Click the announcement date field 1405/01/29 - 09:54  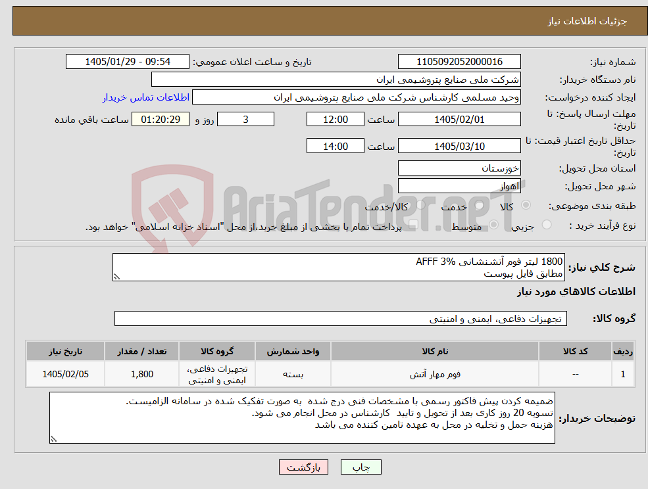tap(127, 62)
